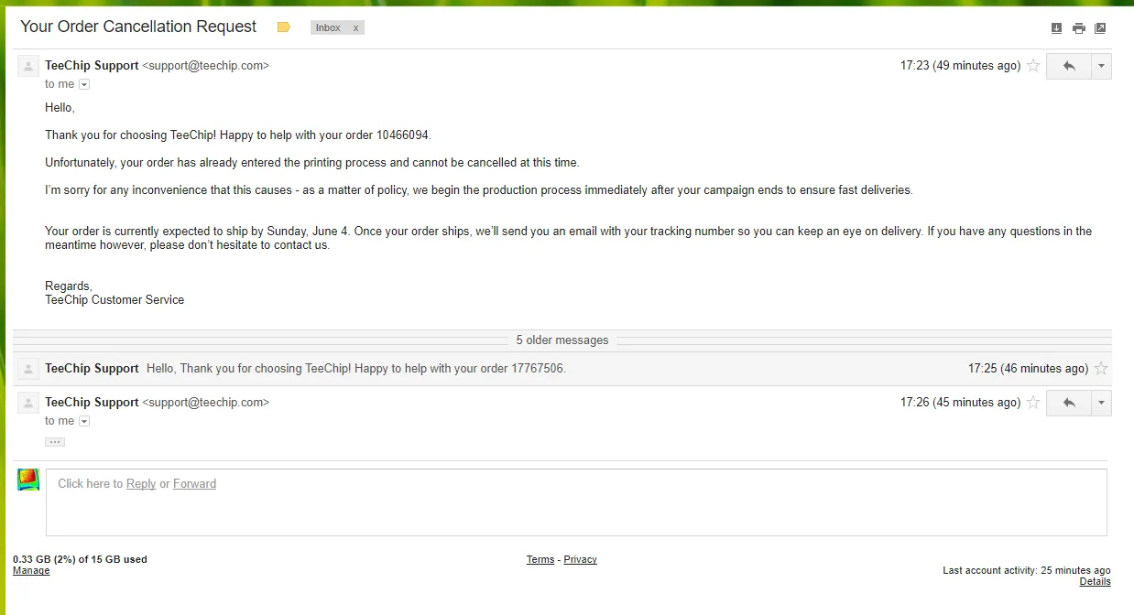Viewport: 1134px width, 615px height.
Task: Click the Reply link in reply box
Action: click(x=141, y=483)
